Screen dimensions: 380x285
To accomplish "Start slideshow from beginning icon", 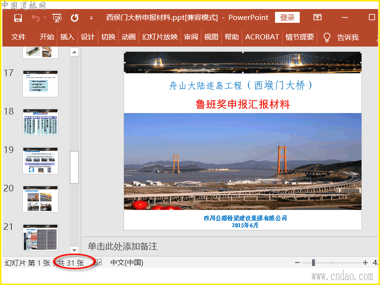I will (x=57, y=18).
